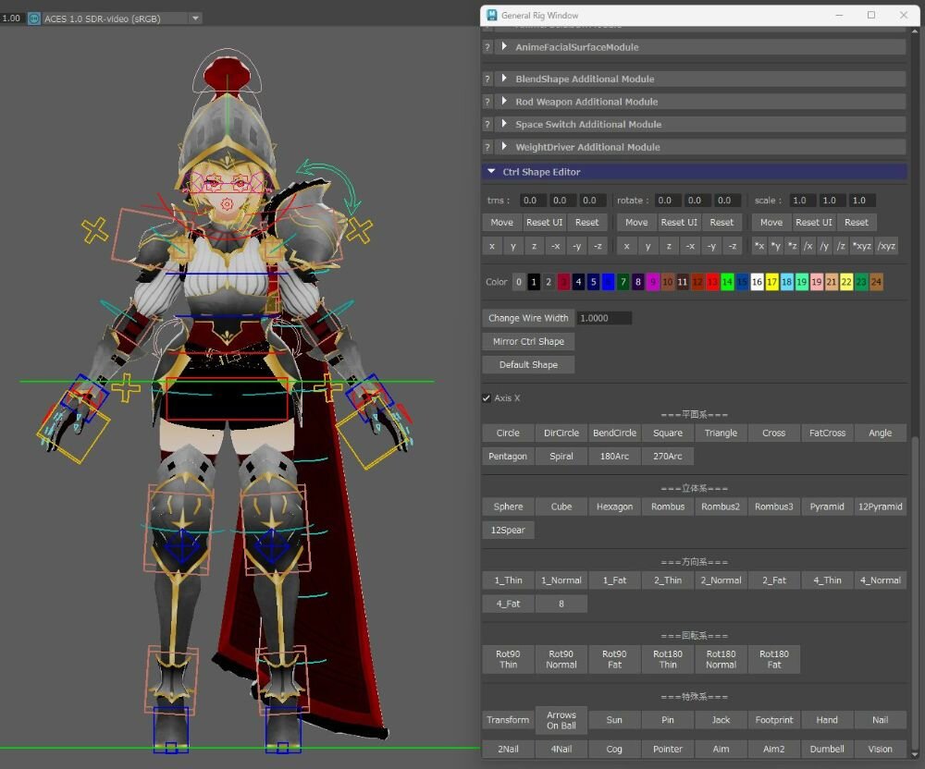Select the Arrows On Ball shape
Viewport: 925px width, 769px height.
click(561, 720)
